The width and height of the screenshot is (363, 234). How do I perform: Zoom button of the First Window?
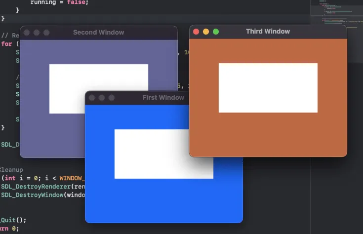coord(112,98)
